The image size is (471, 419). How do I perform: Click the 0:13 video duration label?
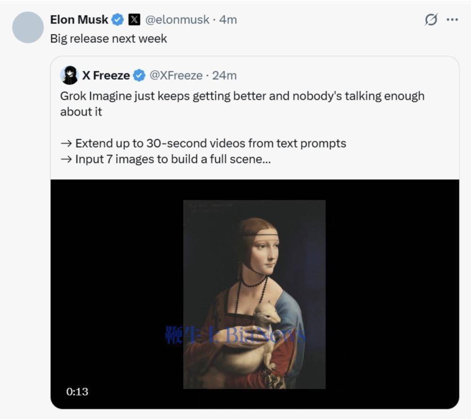pyautogui.click(x=77, y=391)
